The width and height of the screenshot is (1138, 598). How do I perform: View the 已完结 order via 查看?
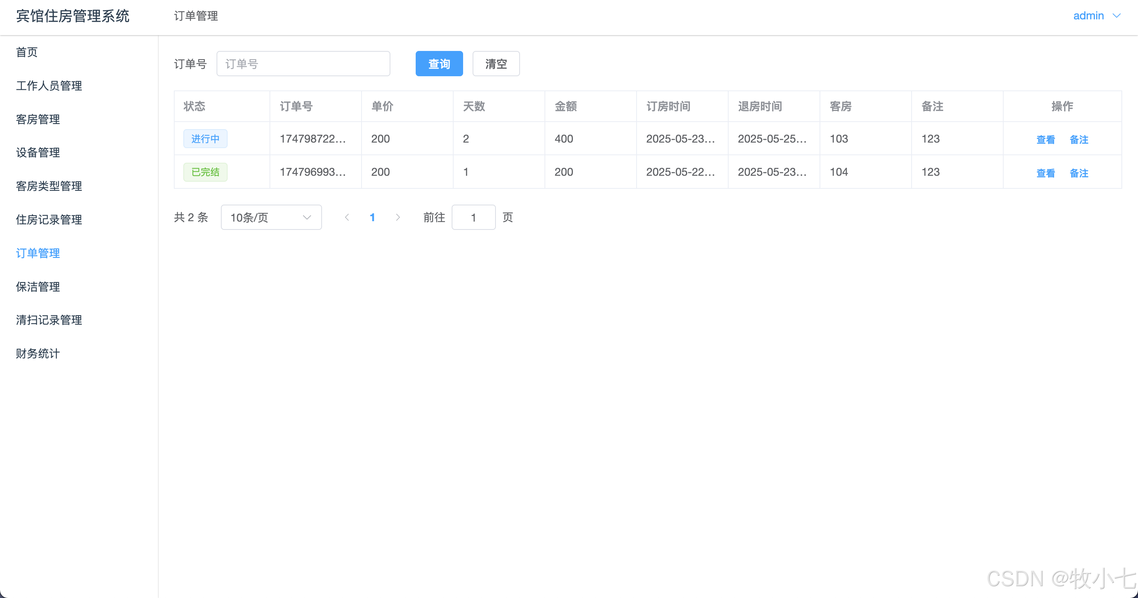(x=1045, y=173)
